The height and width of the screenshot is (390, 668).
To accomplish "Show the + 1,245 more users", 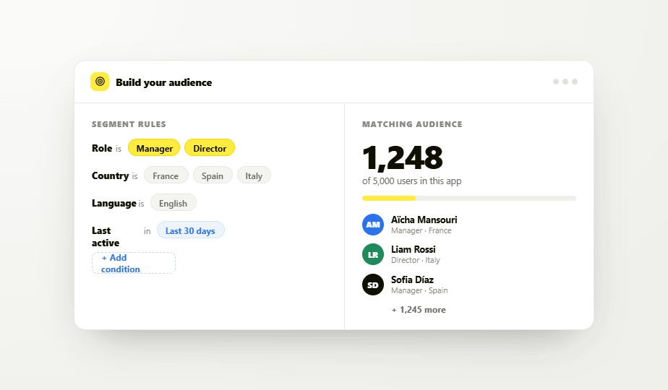I will pyautogui.click(x=419, y=310).
